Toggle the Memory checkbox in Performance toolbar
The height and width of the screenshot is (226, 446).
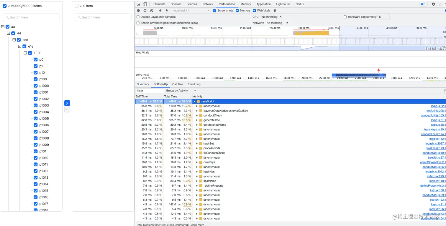tap(237, 11)
